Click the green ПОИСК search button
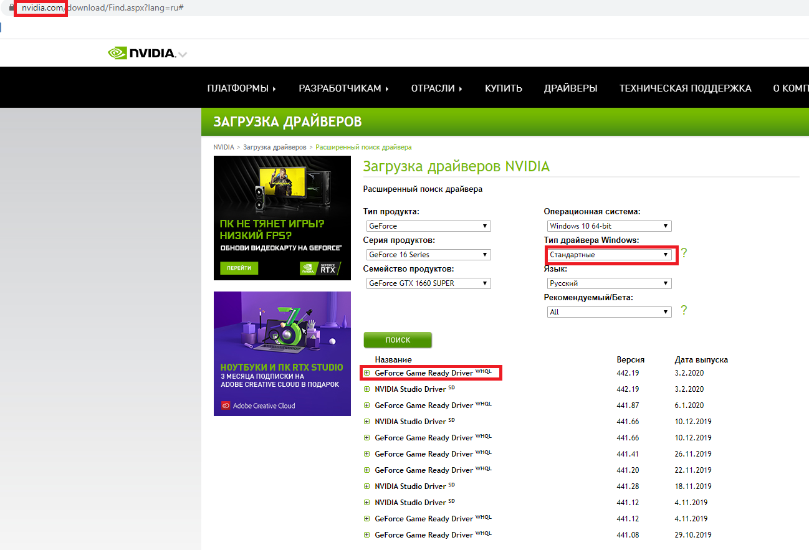 click(x=398, y=340)
